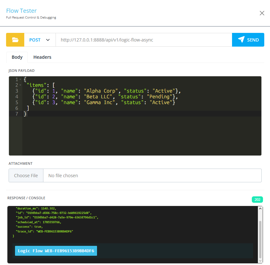Switch to the Body tab
Image resolution: width=270 pixels, height=265 pixels.
pyautogui.click(x=17, y=57)
